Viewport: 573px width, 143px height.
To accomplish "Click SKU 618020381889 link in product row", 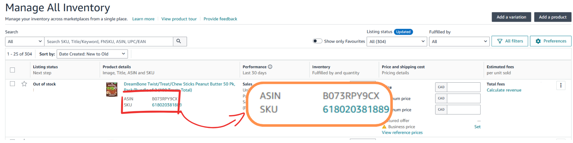I will point(167,105).
